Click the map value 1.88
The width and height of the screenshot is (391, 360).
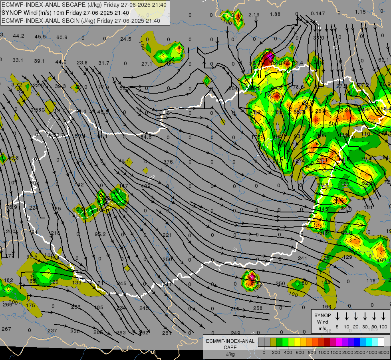(x=275, y=14)
